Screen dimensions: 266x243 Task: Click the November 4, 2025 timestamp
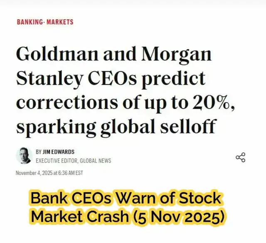49,173
